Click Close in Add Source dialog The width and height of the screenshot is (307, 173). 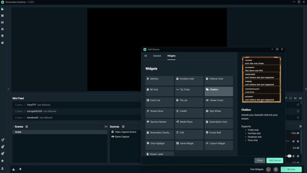tap(260, 160)
